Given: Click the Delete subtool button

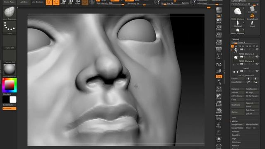Looking at the screenshot, I should [x=238, y=112].
